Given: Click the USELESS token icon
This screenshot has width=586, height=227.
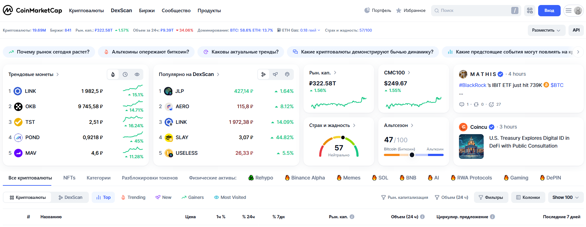Looking at the screenshot, I should pos(169,153).
